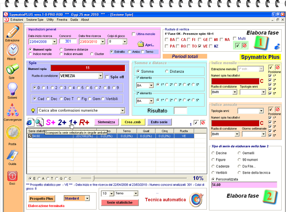
Task: Start Tecnica automatica target icon
Action: point(196,200)
